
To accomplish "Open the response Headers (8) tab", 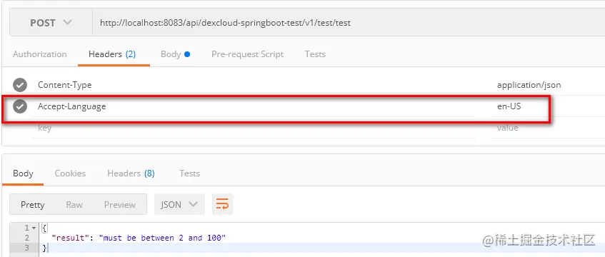I will pyautogui.click(x=131, y=173).
